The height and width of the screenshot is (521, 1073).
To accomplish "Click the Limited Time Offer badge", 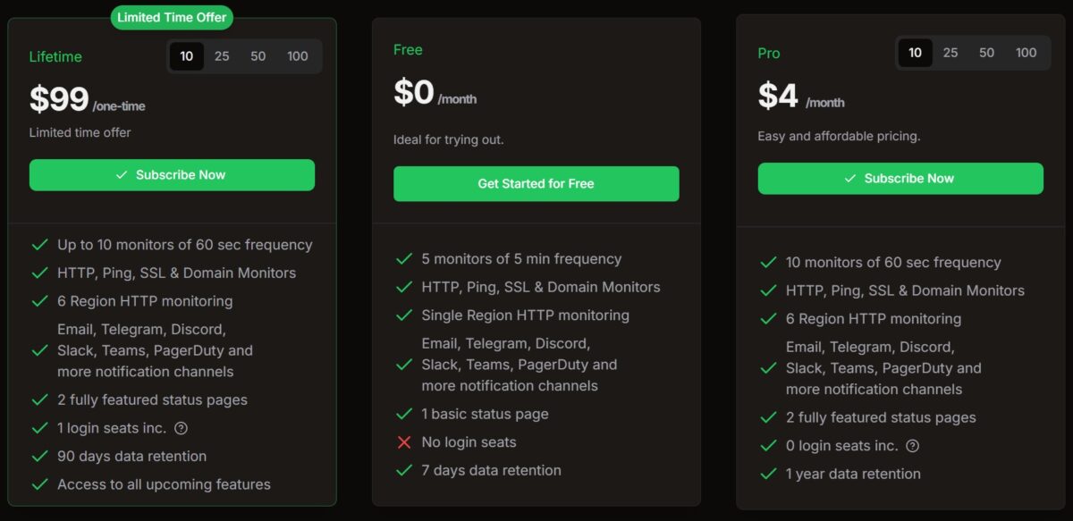I will pos(173,17).
